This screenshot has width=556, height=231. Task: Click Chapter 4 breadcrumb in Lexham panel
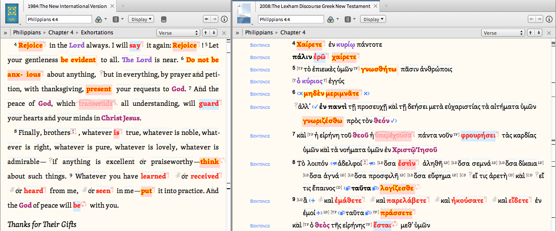293,33
